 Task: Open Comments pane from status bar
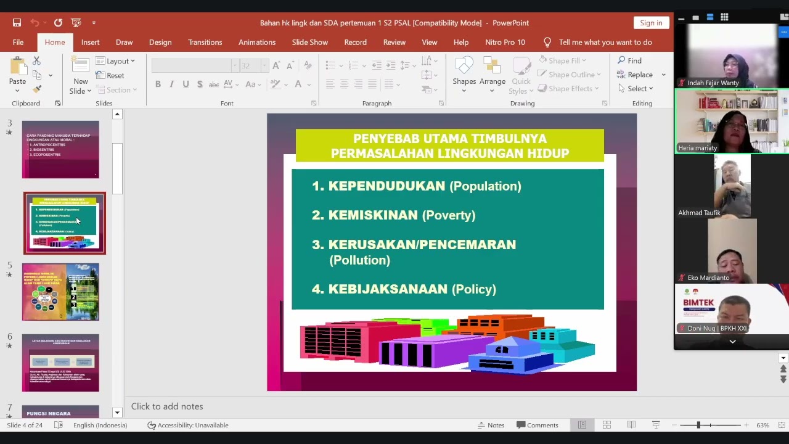(538, 425)
